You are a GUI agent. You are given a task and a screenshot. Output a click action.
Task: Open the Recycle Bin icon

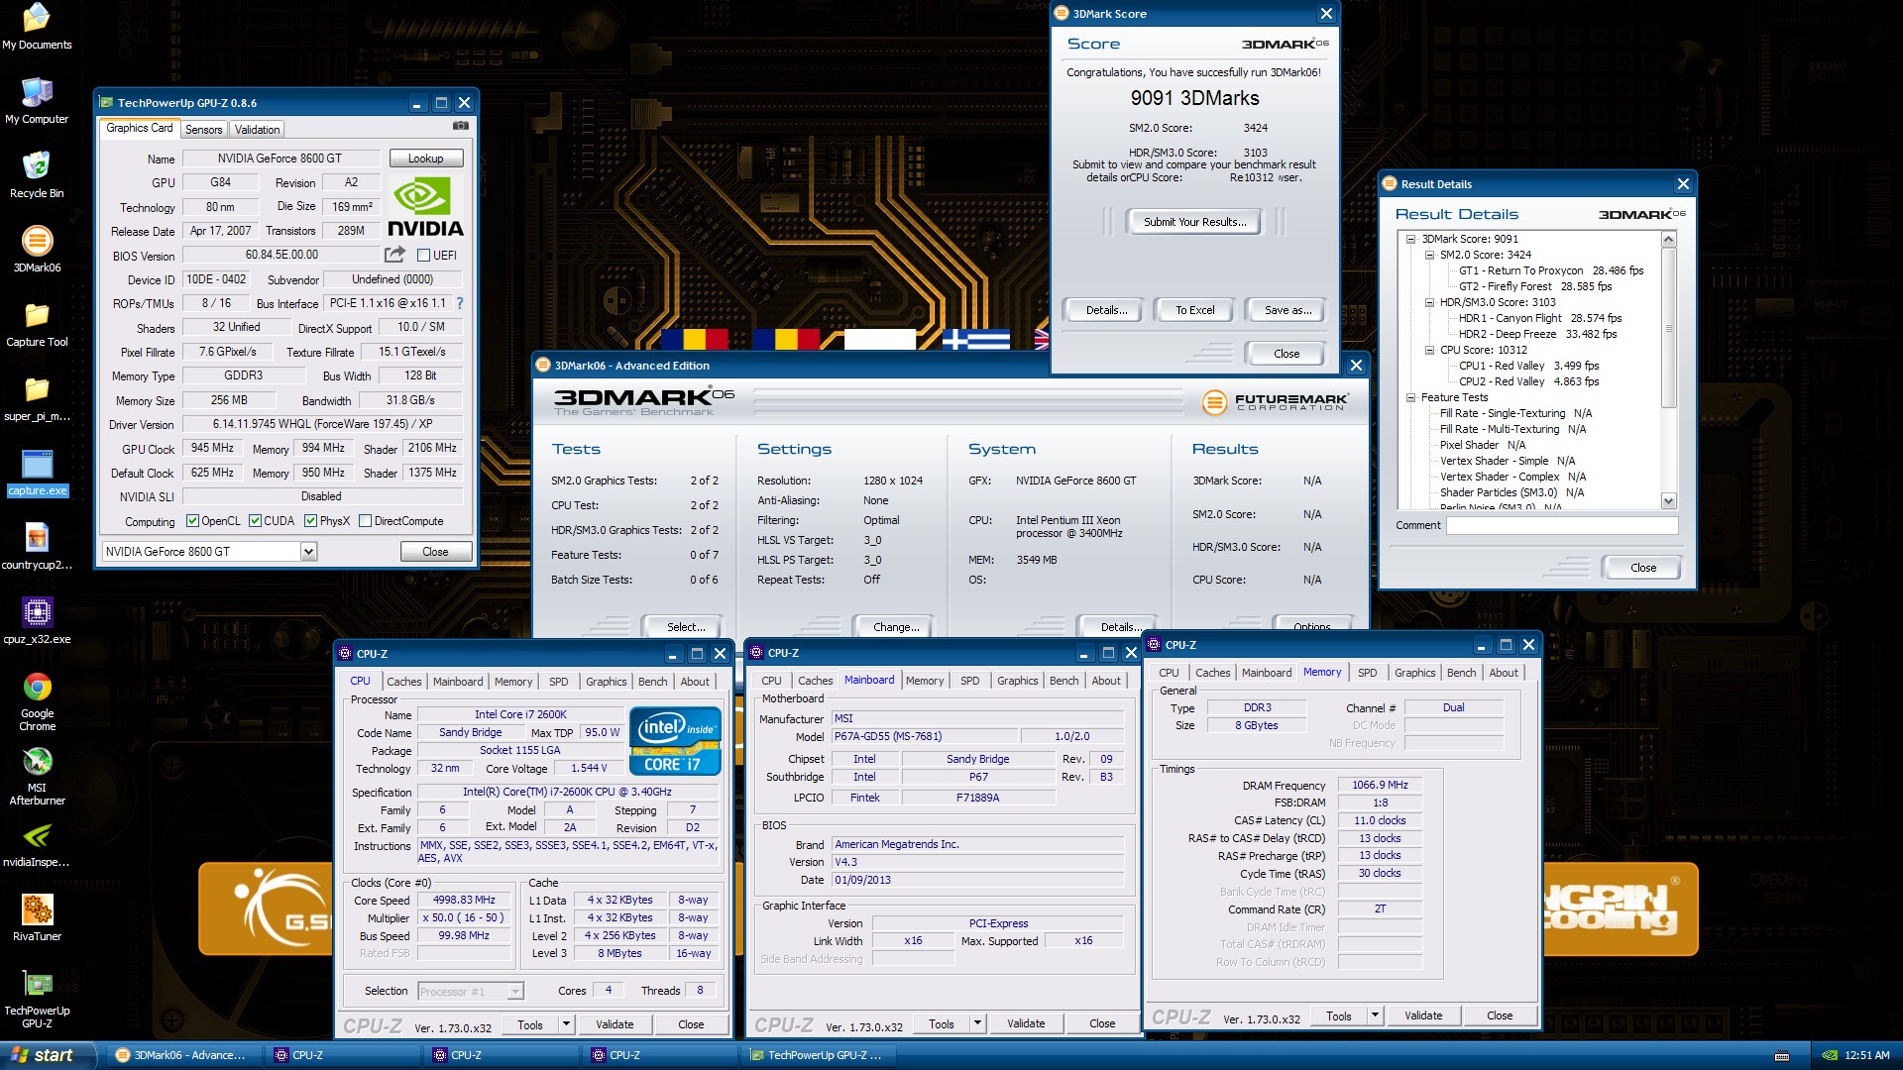(x=37, y=175)
